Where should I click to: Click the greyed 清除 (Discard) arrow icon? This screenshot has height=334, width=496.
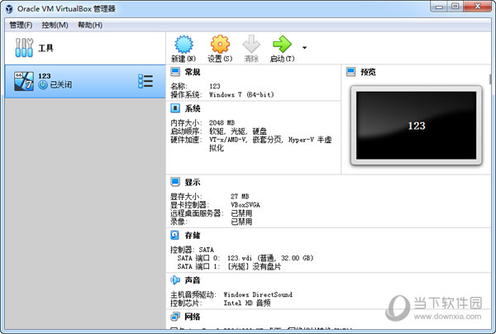click(x=251, y=45)
